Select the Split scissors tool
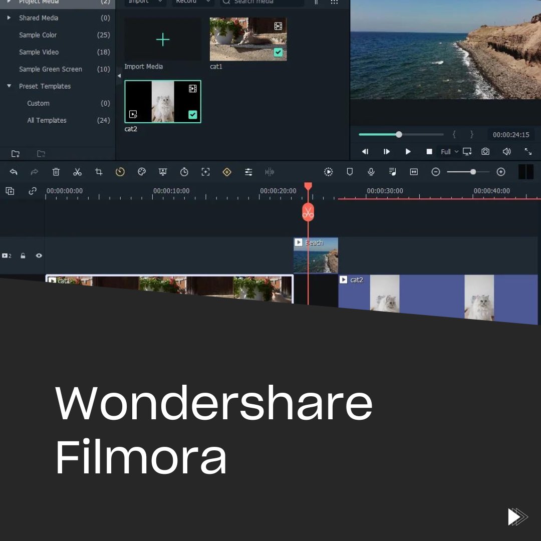Screen dimensions: 541x541 point(78,172)
